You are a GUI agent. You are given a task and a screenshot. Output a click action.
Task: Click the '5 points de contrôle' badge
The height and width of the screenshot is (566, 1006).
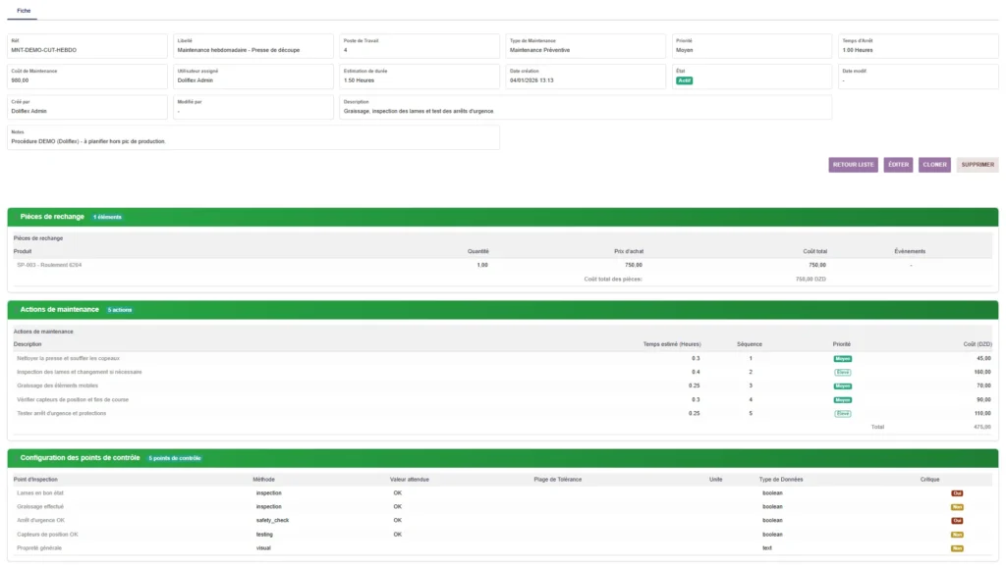tap(175, 458)
